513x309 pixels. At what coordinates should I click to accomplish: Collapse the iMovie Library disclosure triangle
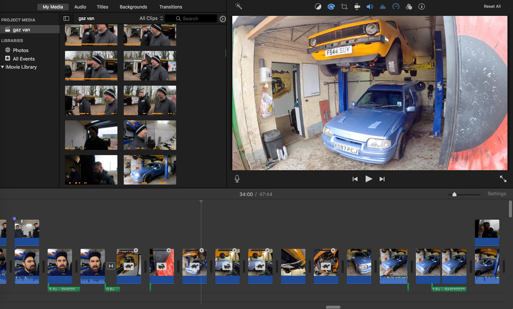pyautogui.click(x=3, y=67)
